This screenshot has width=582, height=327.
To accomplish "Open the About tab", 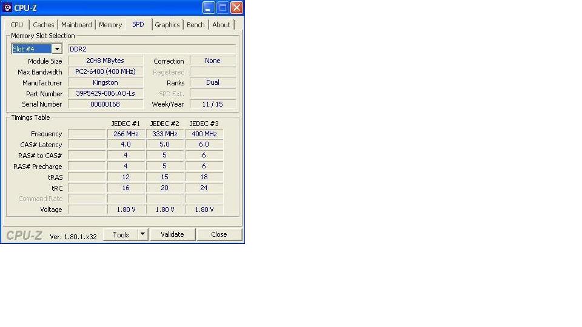I will coord(221,25).
